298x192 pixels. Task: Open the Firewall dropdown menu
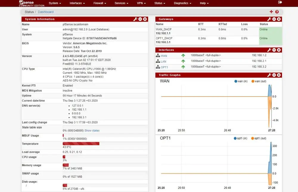(x=100, y=3)
